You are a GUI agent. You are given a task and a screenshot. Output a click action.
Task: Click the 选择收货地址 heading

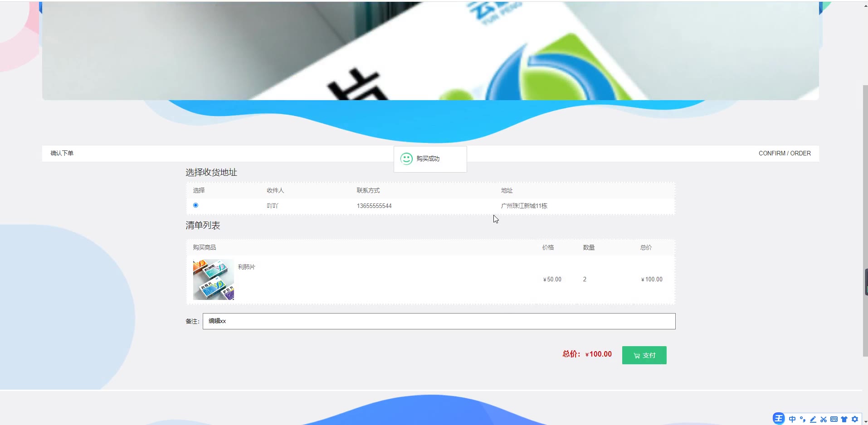[211, 172]
